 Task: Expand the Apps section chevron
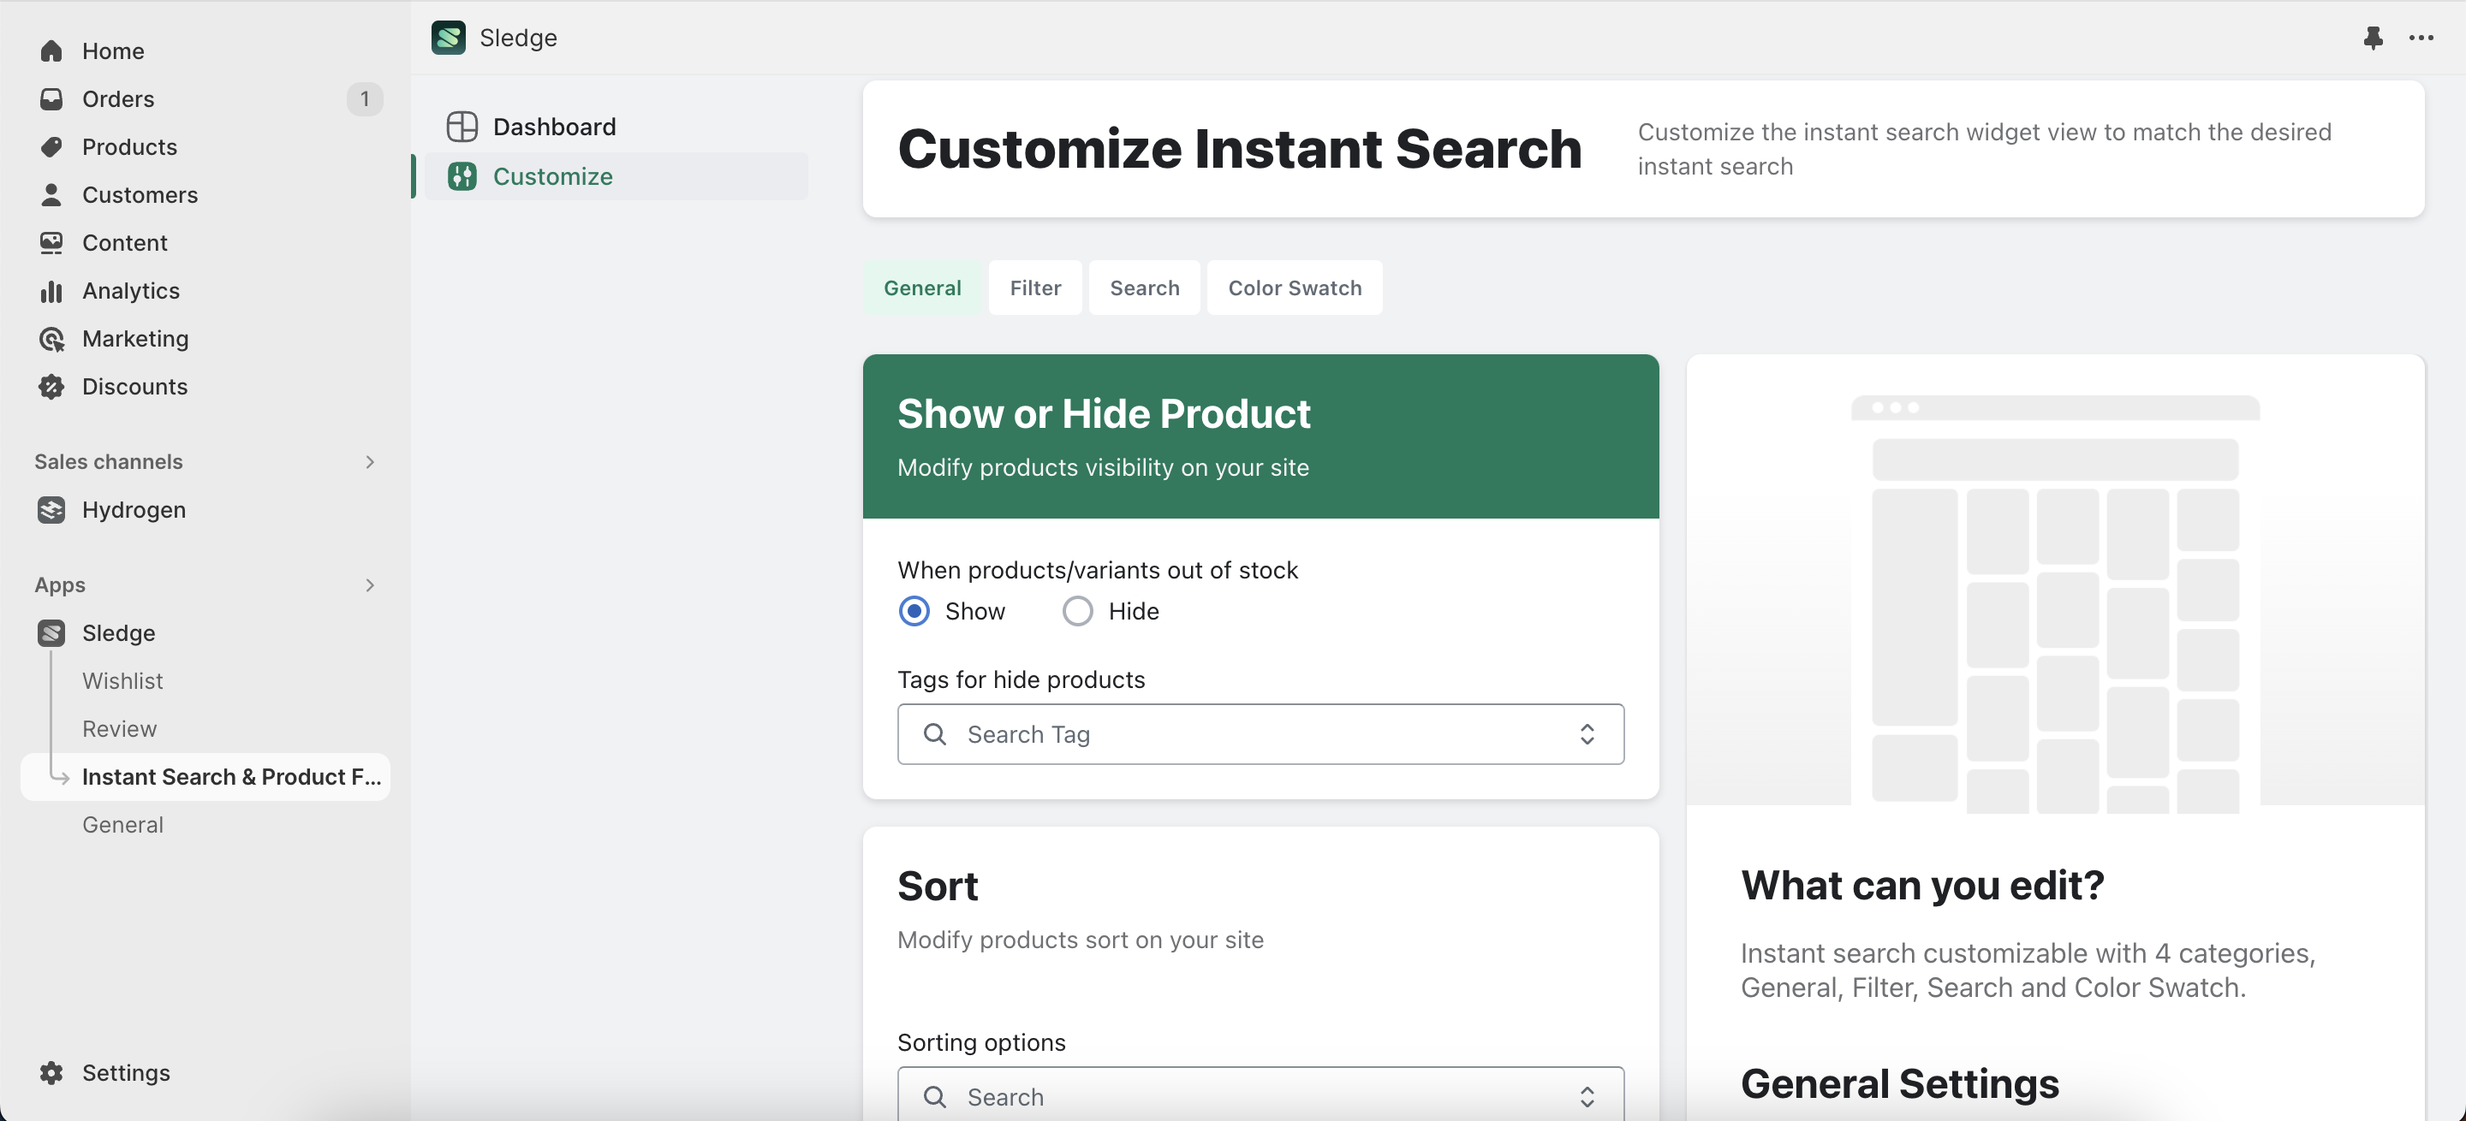click(370, 584)
